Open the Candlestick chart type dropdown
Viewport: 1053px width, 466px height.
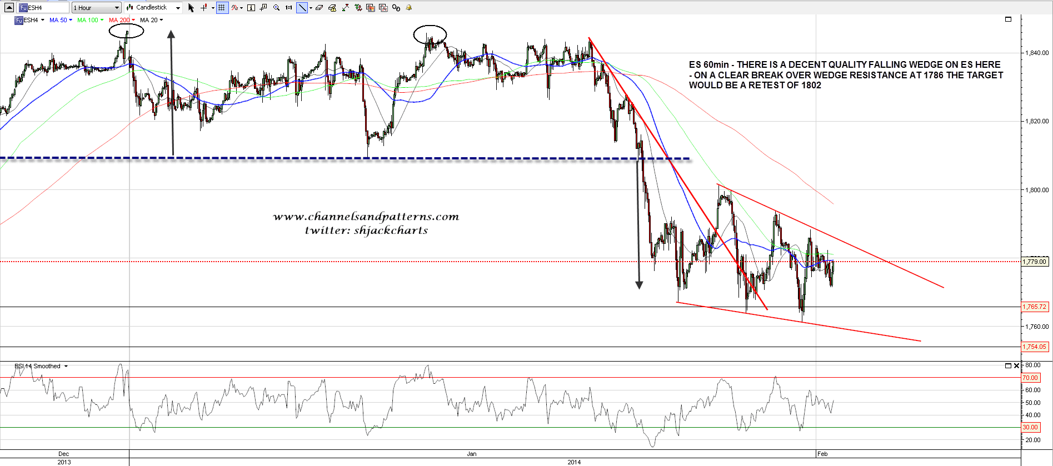coord(153,8)
